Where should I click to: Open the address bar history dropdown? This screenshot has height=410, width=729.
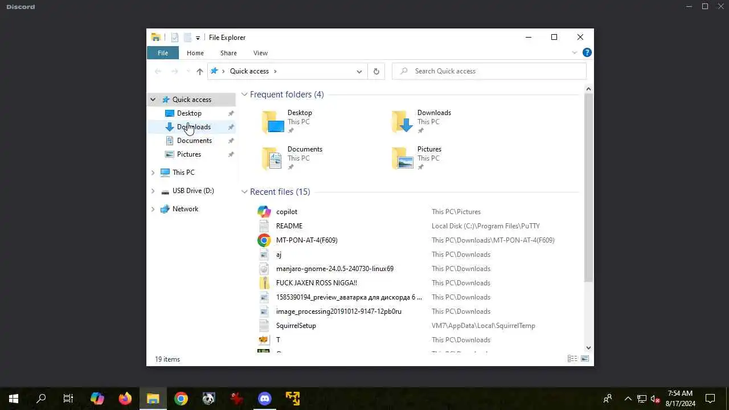click(359, 71)
